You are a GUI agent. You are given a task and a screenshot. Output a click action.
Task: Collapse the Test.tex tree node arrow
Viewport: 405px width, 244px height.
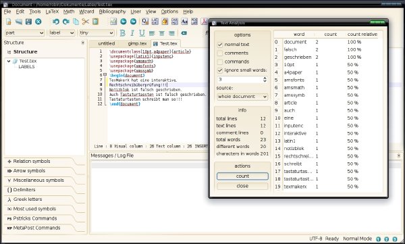9,61
